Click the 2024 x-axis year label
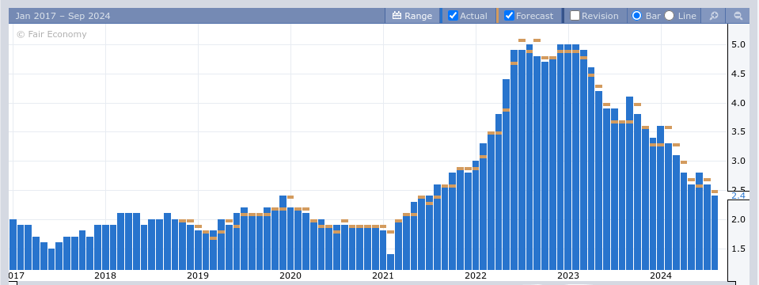The height and width of the screenshot is (285, 759). (660, 275)
